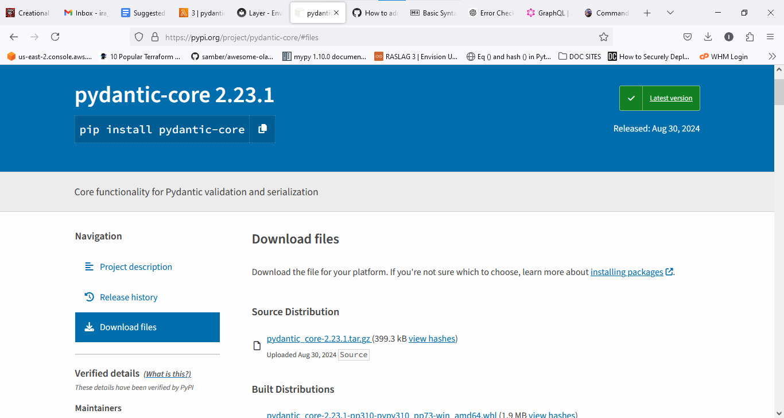The height and width of the screenshot is (418, 784).
Task: Show more bookmarks overflow chevron
Action: pos(772,56)
